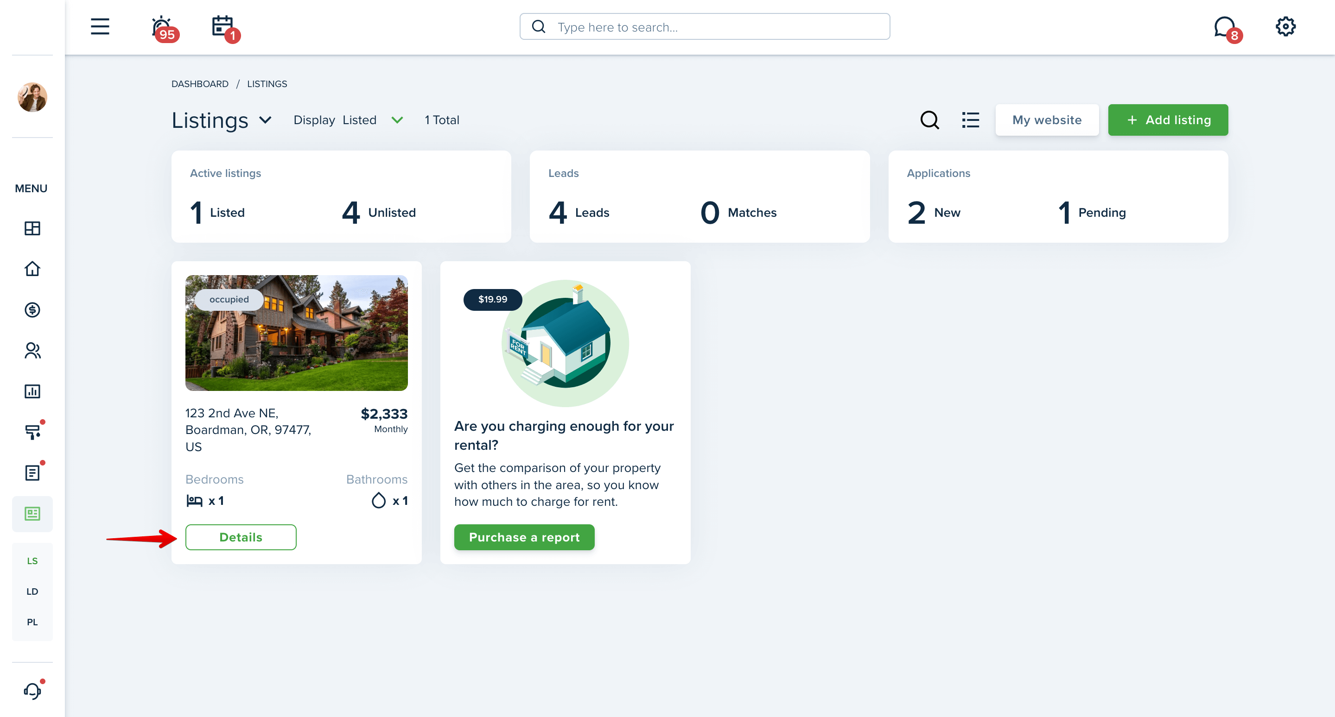Image resolution: width=1335 pixels, height=717 pixels.
Task: Open the accounting dollar icon in sidebar
Action: click(x=32, y=309)
